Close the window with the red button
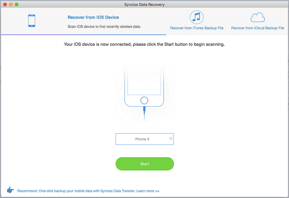This screenshot has width=289, height=198. click(5, 4)
